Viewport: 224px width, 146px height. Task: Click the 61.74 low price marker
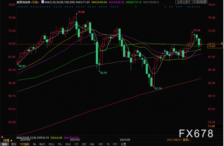point(158,89)
